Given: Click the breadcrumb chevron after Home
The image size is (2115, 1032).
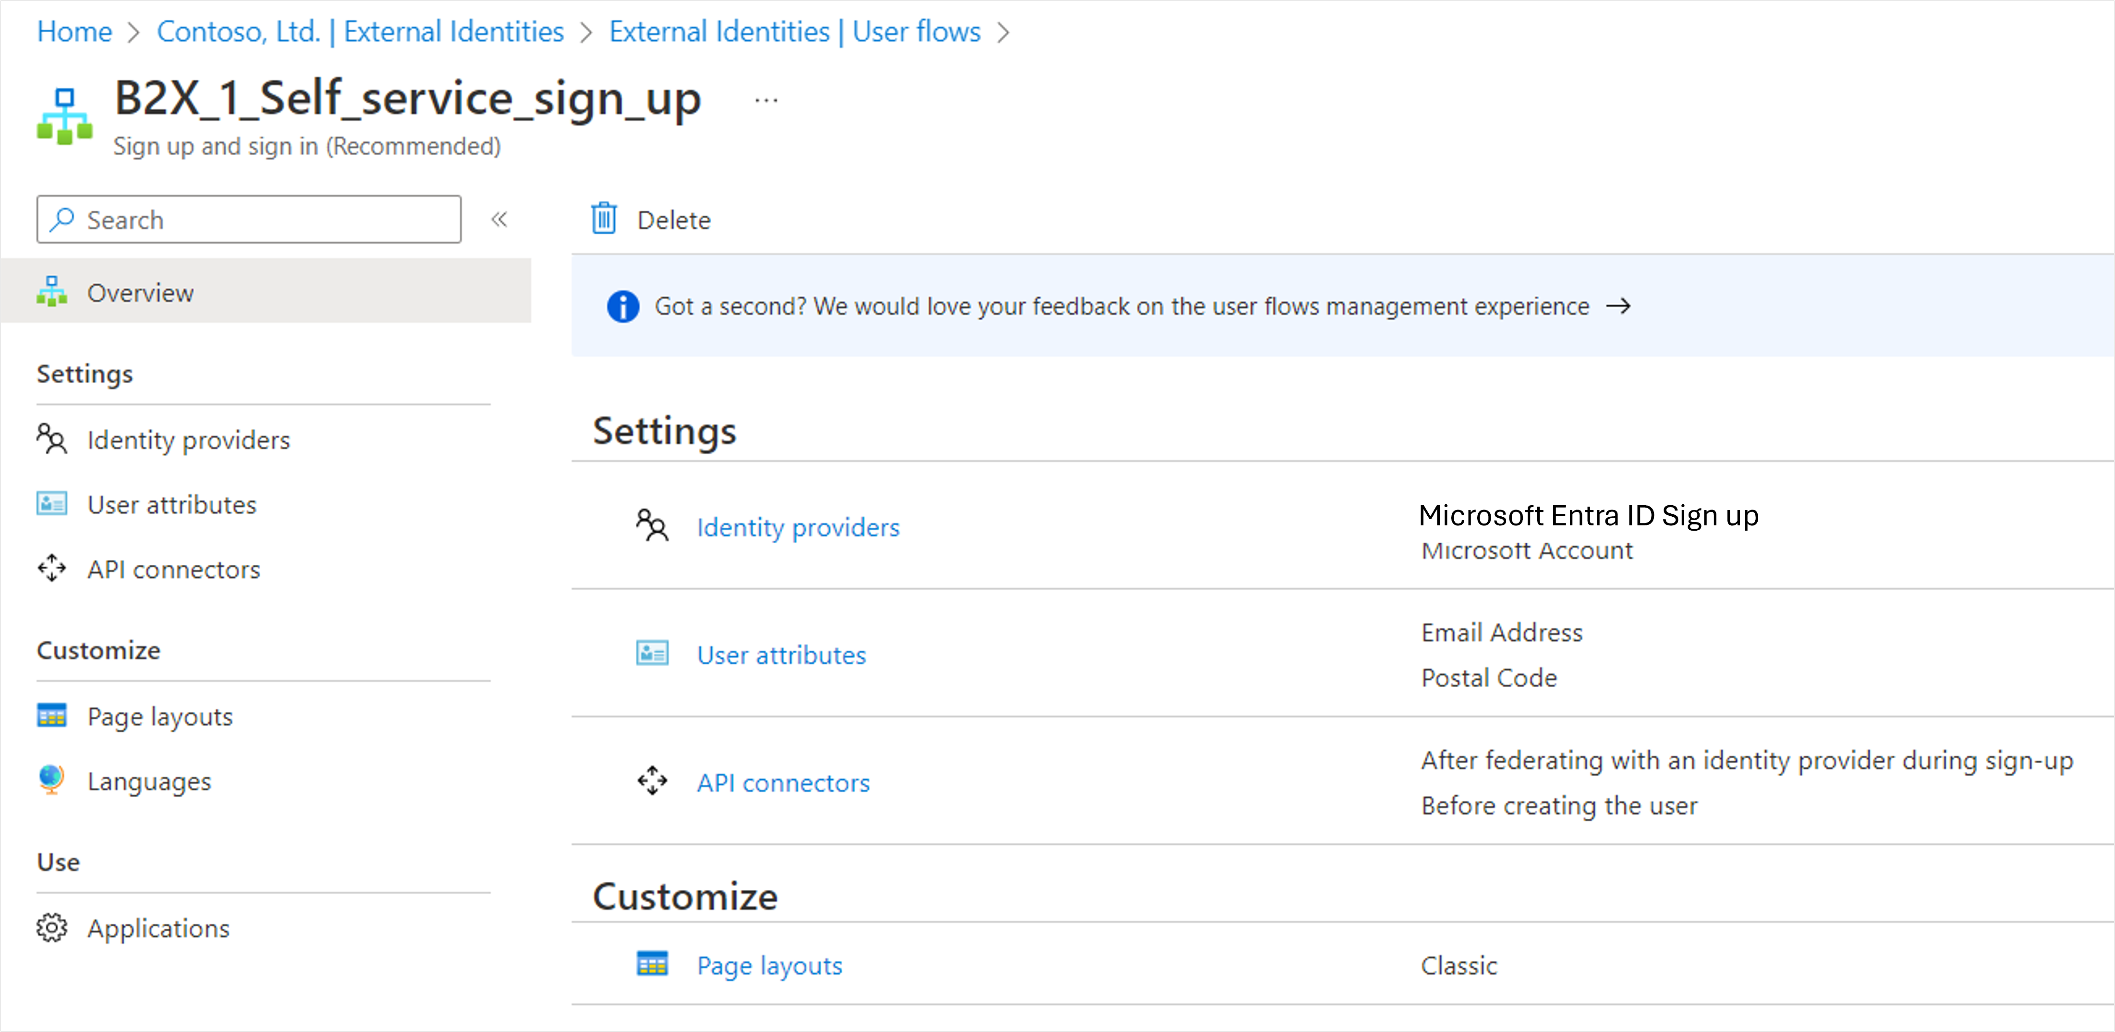Looking at the screenshot, I should (134, 32).
